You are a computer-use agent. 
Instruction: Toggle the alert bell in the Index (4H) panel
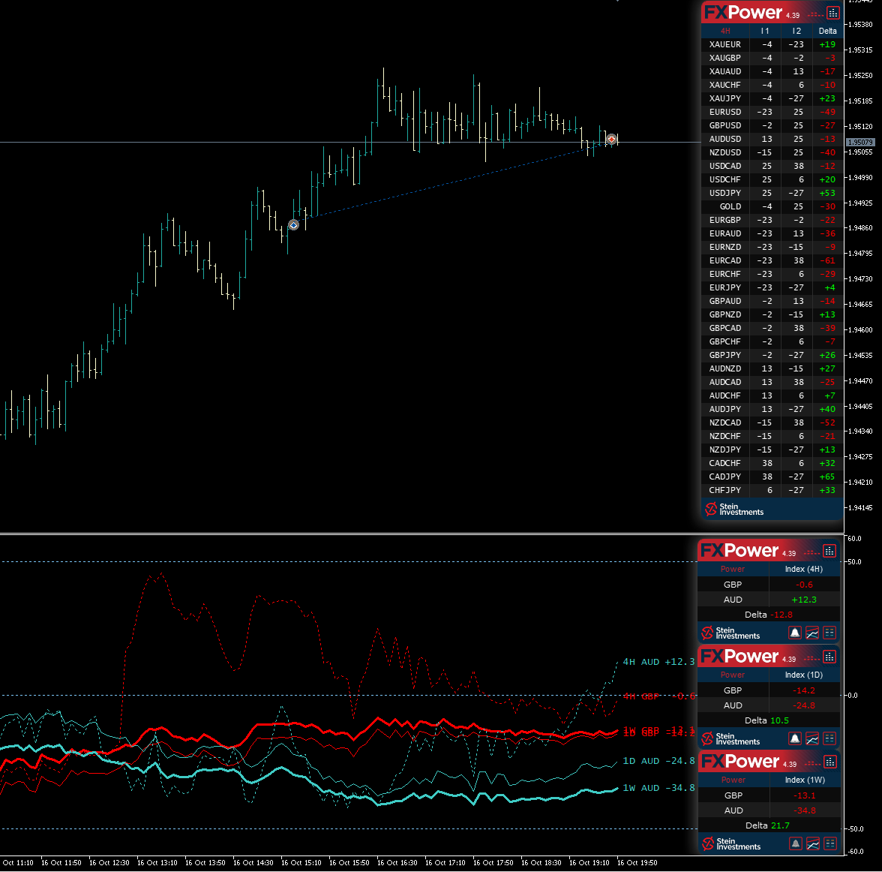coord(795,633)
